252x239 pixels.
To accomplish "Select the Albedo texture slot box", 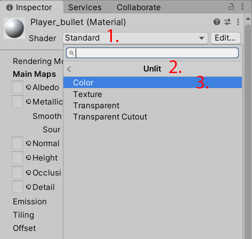I will pyautogui.click(x=18, y=86).
